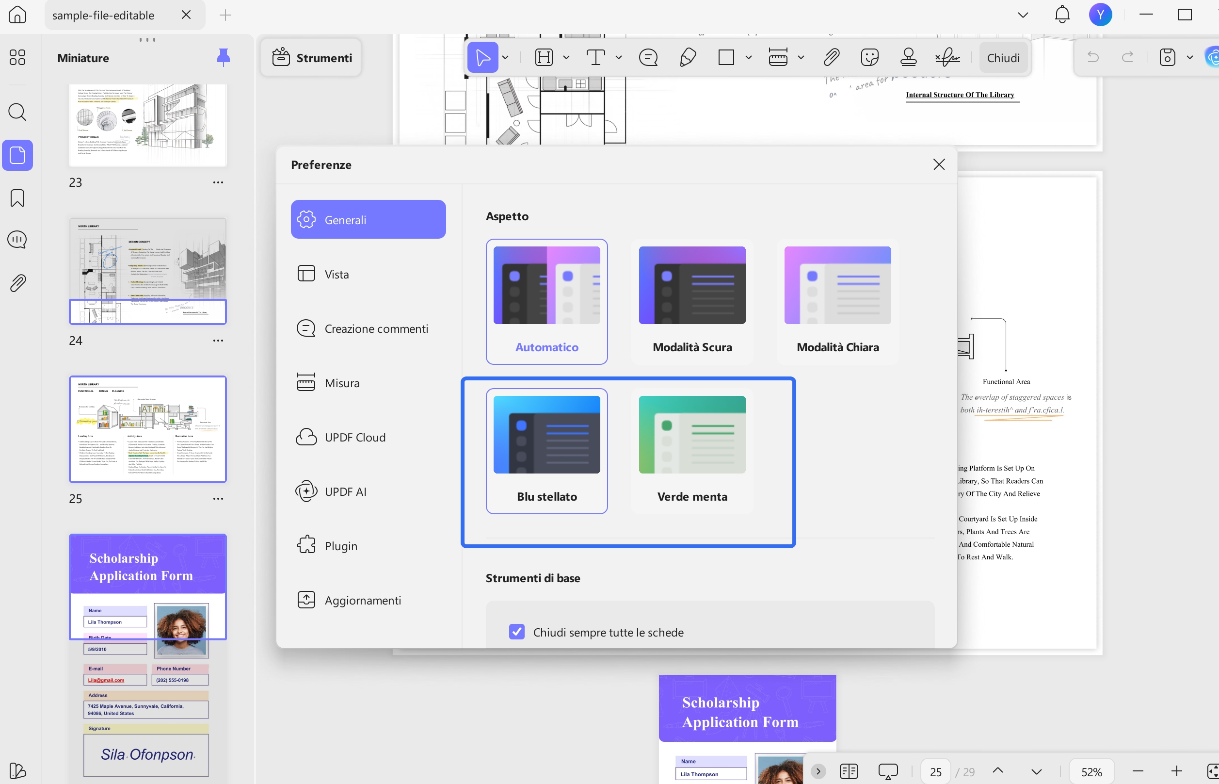Open Aggiornamenti preferences section
The height and width of the screenshot is (784, 1219).
369,600
